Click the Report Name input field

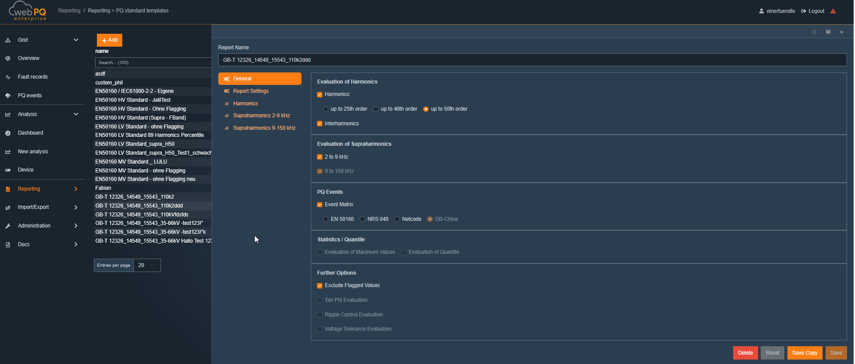coord(532,60)
